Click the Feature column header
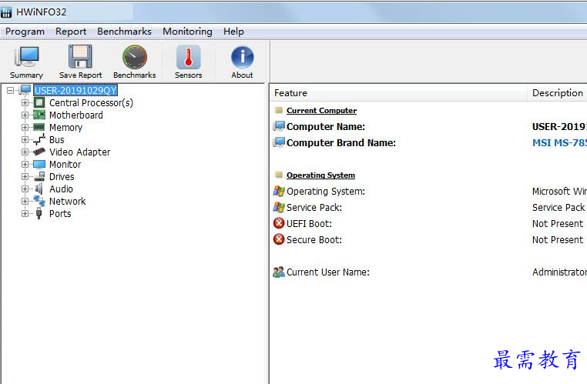 (x=398, y=92)
